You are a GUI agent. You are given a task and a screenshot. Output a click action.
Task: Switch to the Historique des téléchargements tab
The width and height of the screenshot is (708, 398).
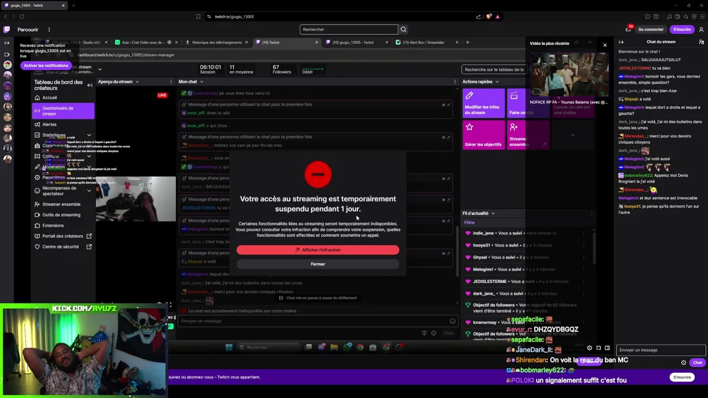pos(217,43)
